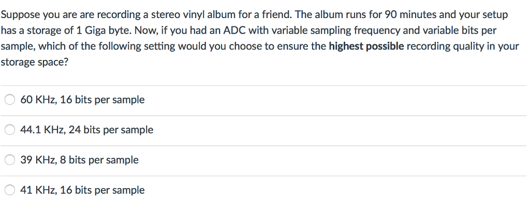
Task: Click the "44.1 KHz, 24 bits per sample" label
Action: click(87, 130)
